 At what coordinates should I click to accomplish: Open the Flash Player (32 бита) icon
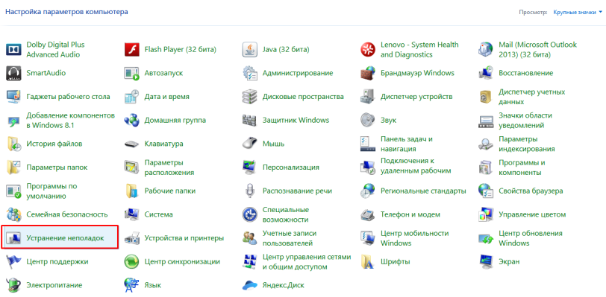coord(132,49)
